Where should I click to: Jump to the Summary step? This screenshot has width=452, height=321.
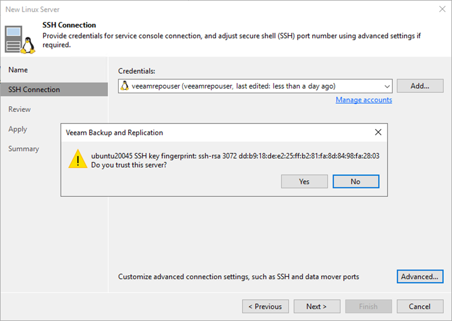click(24, 149)
